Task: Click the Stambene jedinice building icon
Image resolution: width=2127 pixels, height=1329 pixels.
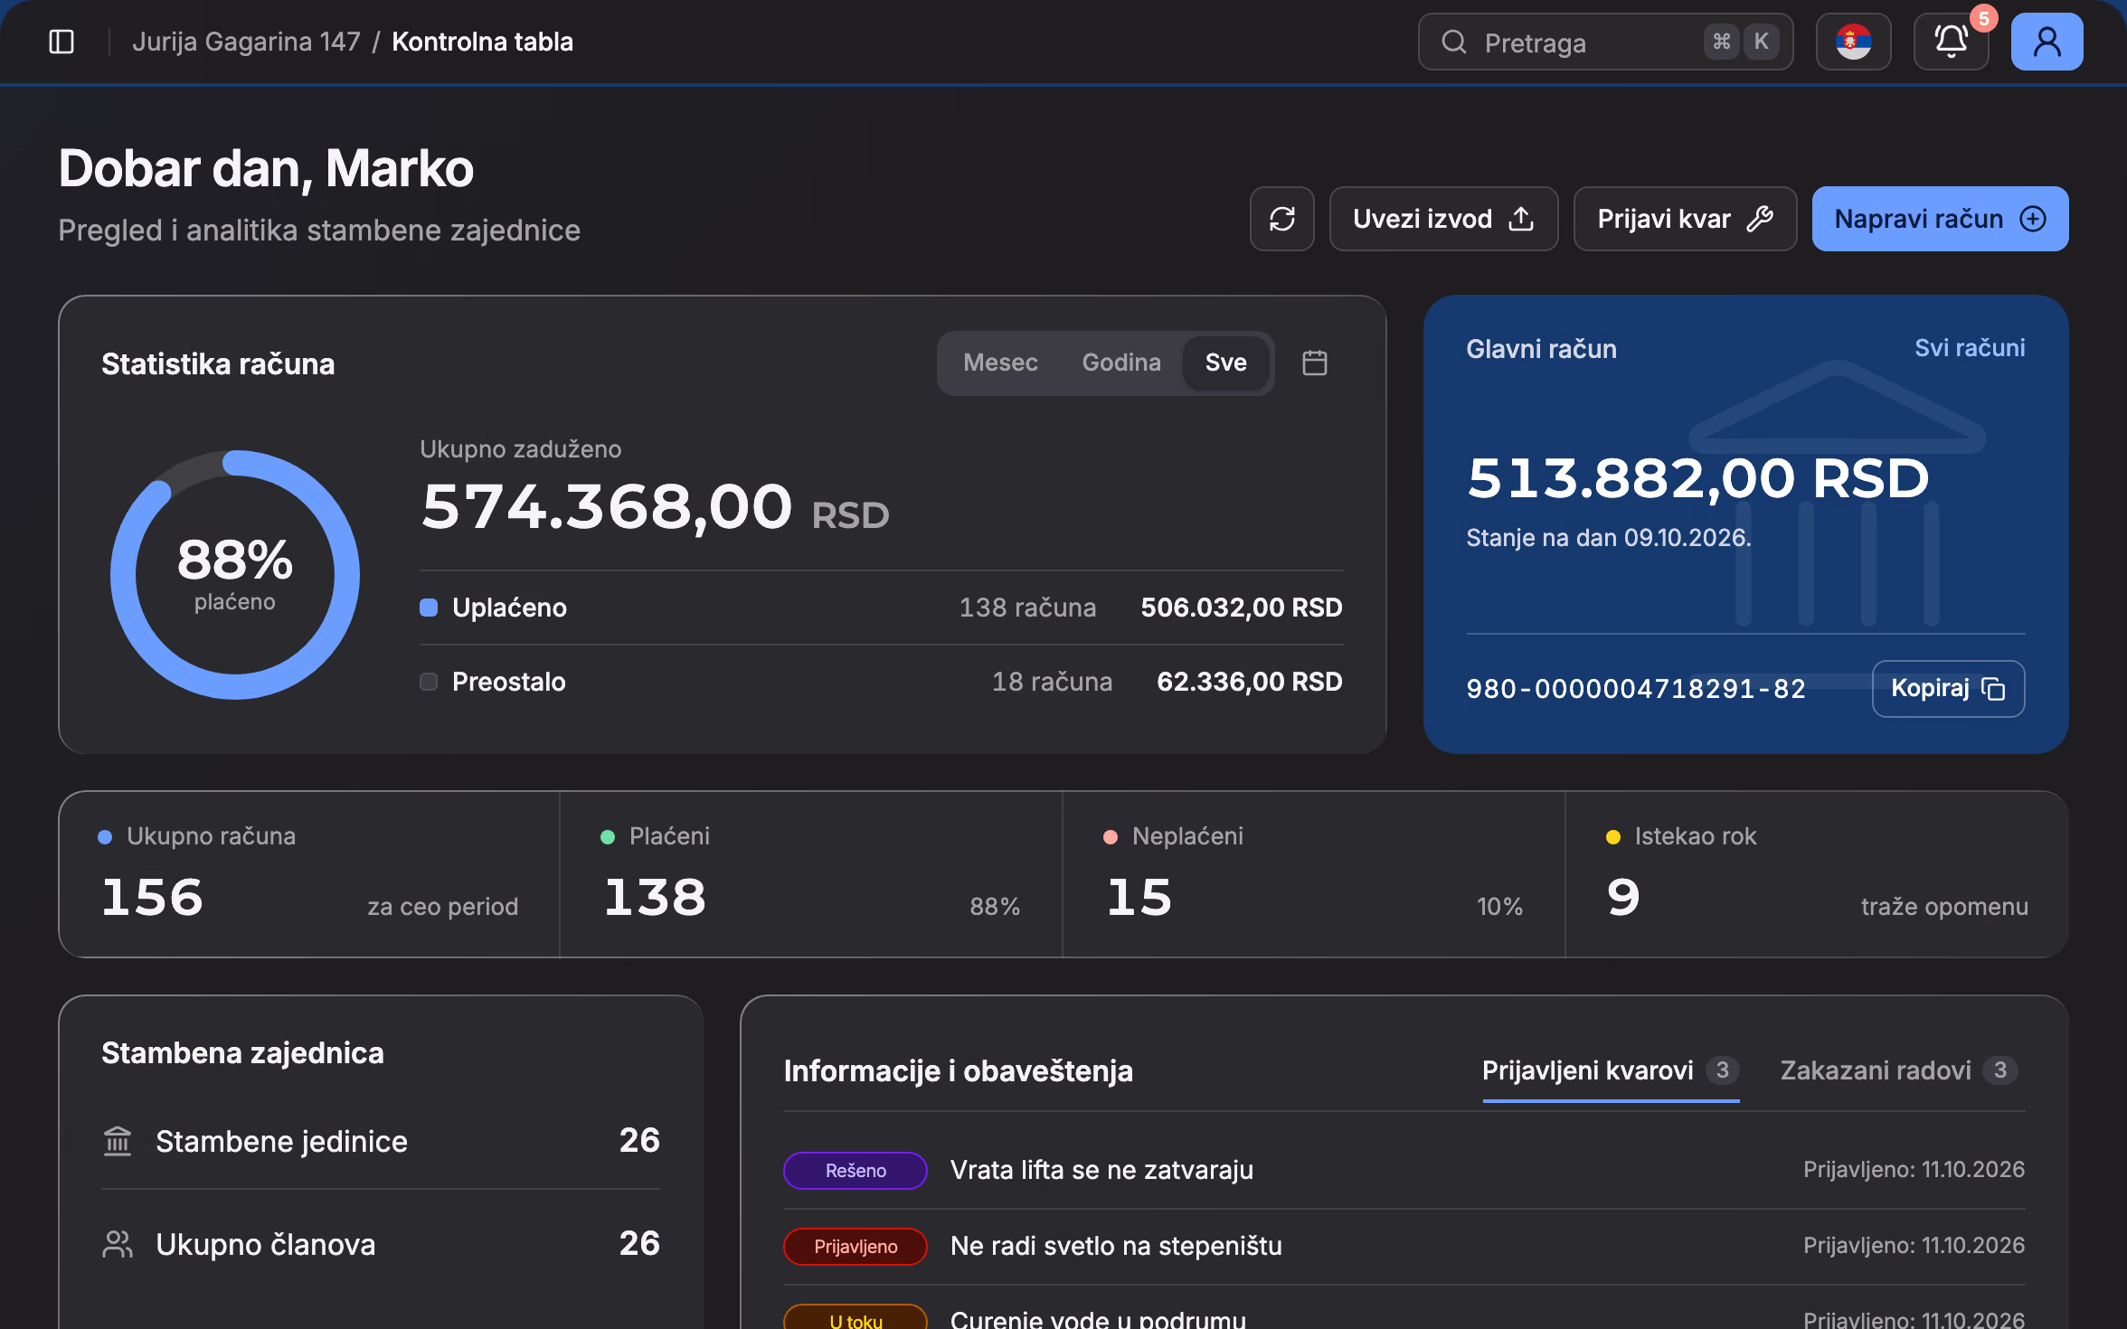Action: click(x=118, y=1141)
